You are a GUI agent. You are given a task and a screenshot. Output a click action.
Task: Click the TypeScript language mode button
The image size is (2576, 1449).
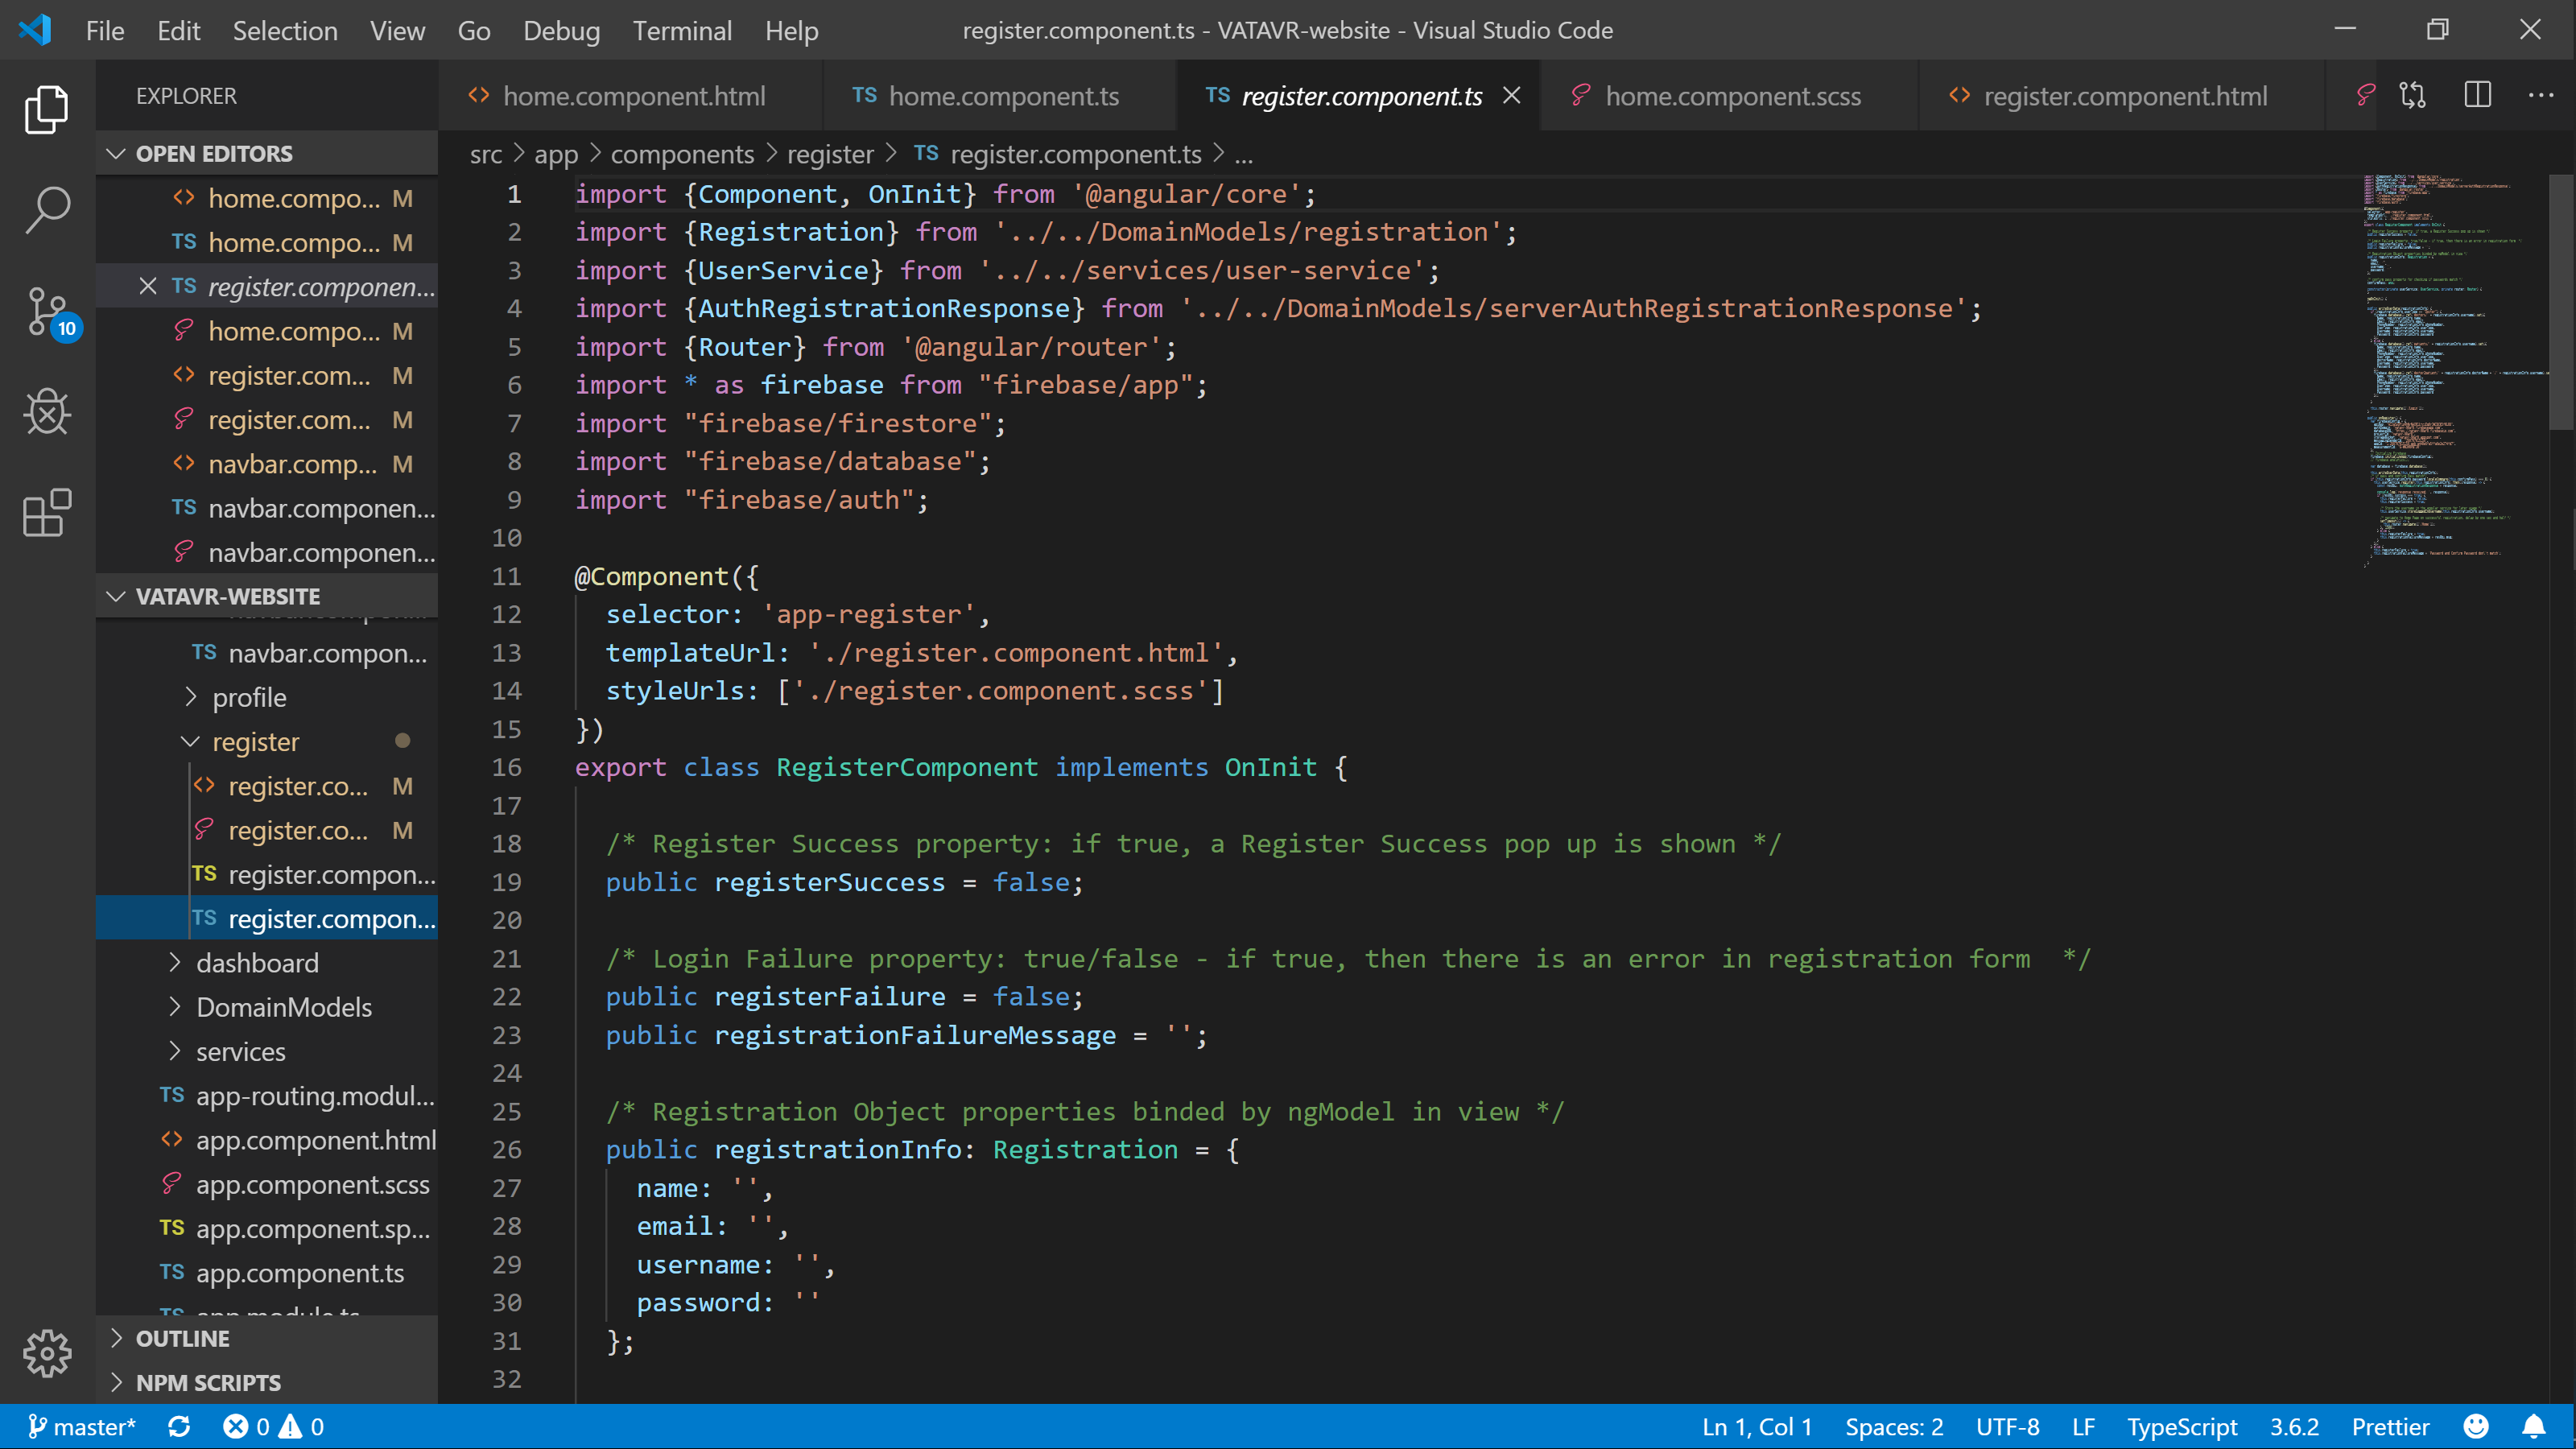pos(2181,1427)
